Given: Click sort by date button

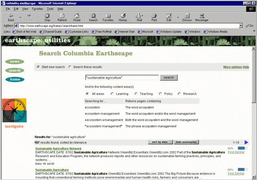Looking at the screenshot, I should (x=160, y=142).
